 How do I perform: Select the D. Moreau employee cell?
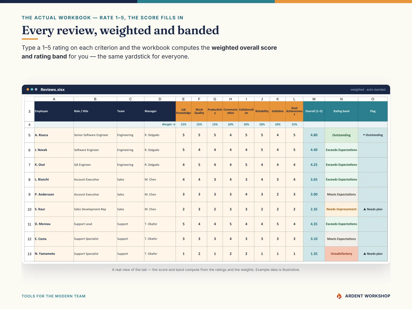[54, 224]
